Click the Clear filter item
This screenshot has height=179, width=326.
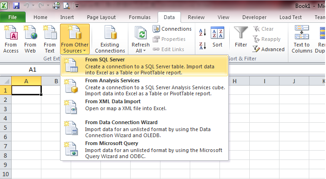point(263,29)
